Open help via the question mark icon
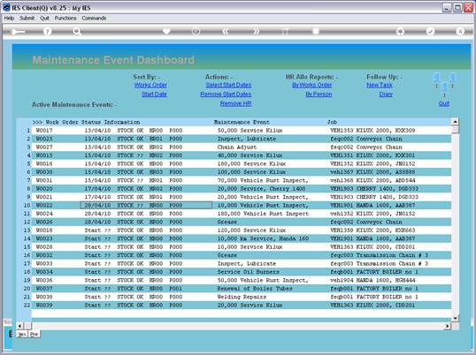The height and width of the screenshot is (355, 476). pyautogui.click(x=47, y=31)
